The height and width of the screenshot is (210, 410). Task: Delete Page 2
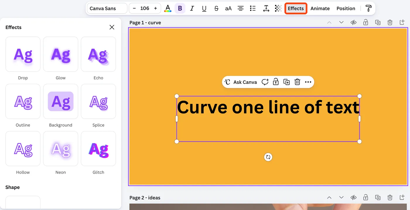(390, 198)
